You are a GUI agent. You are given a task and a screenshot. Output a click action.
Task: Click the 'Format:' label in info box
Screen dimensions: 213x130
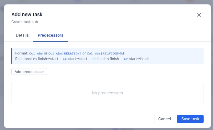point(22,53)
